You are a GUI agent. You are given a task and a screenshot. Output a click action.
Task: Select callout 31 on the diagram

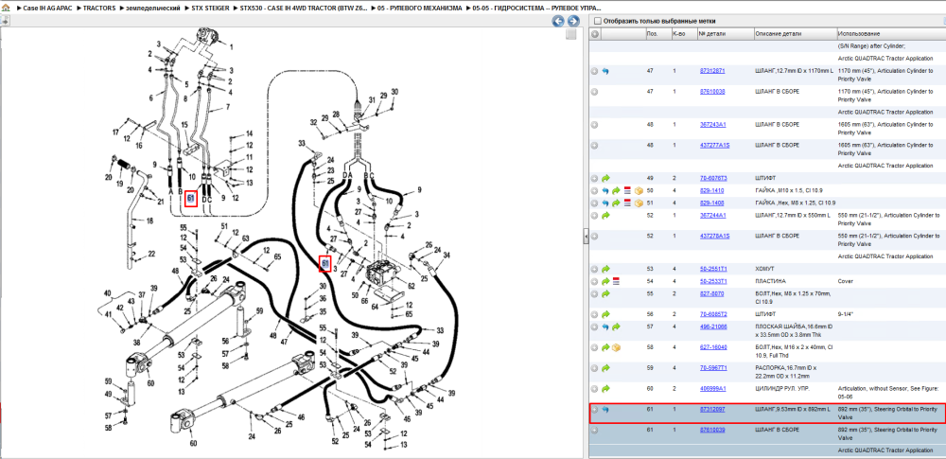pos(372,99)
